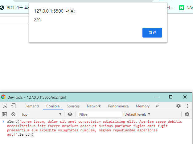Open console settings gear in filter bar

click(187, 114)
